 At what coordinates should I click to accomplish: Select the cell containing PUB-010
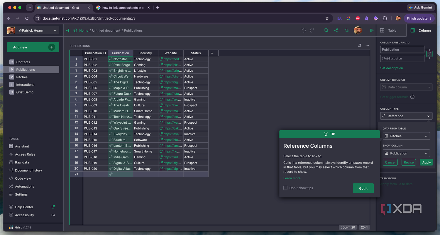coord(96,111)
